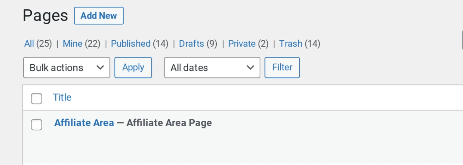
Task: Click the partially visible field at right edge
Action: [x=462, y=40]
